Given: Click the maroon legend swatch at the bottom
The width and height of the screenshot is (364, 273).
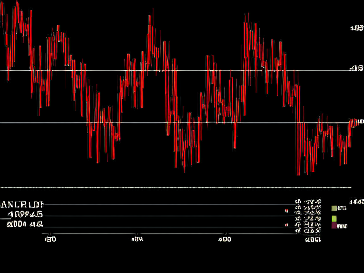Looking at the screenshot, I should (334, 226).
